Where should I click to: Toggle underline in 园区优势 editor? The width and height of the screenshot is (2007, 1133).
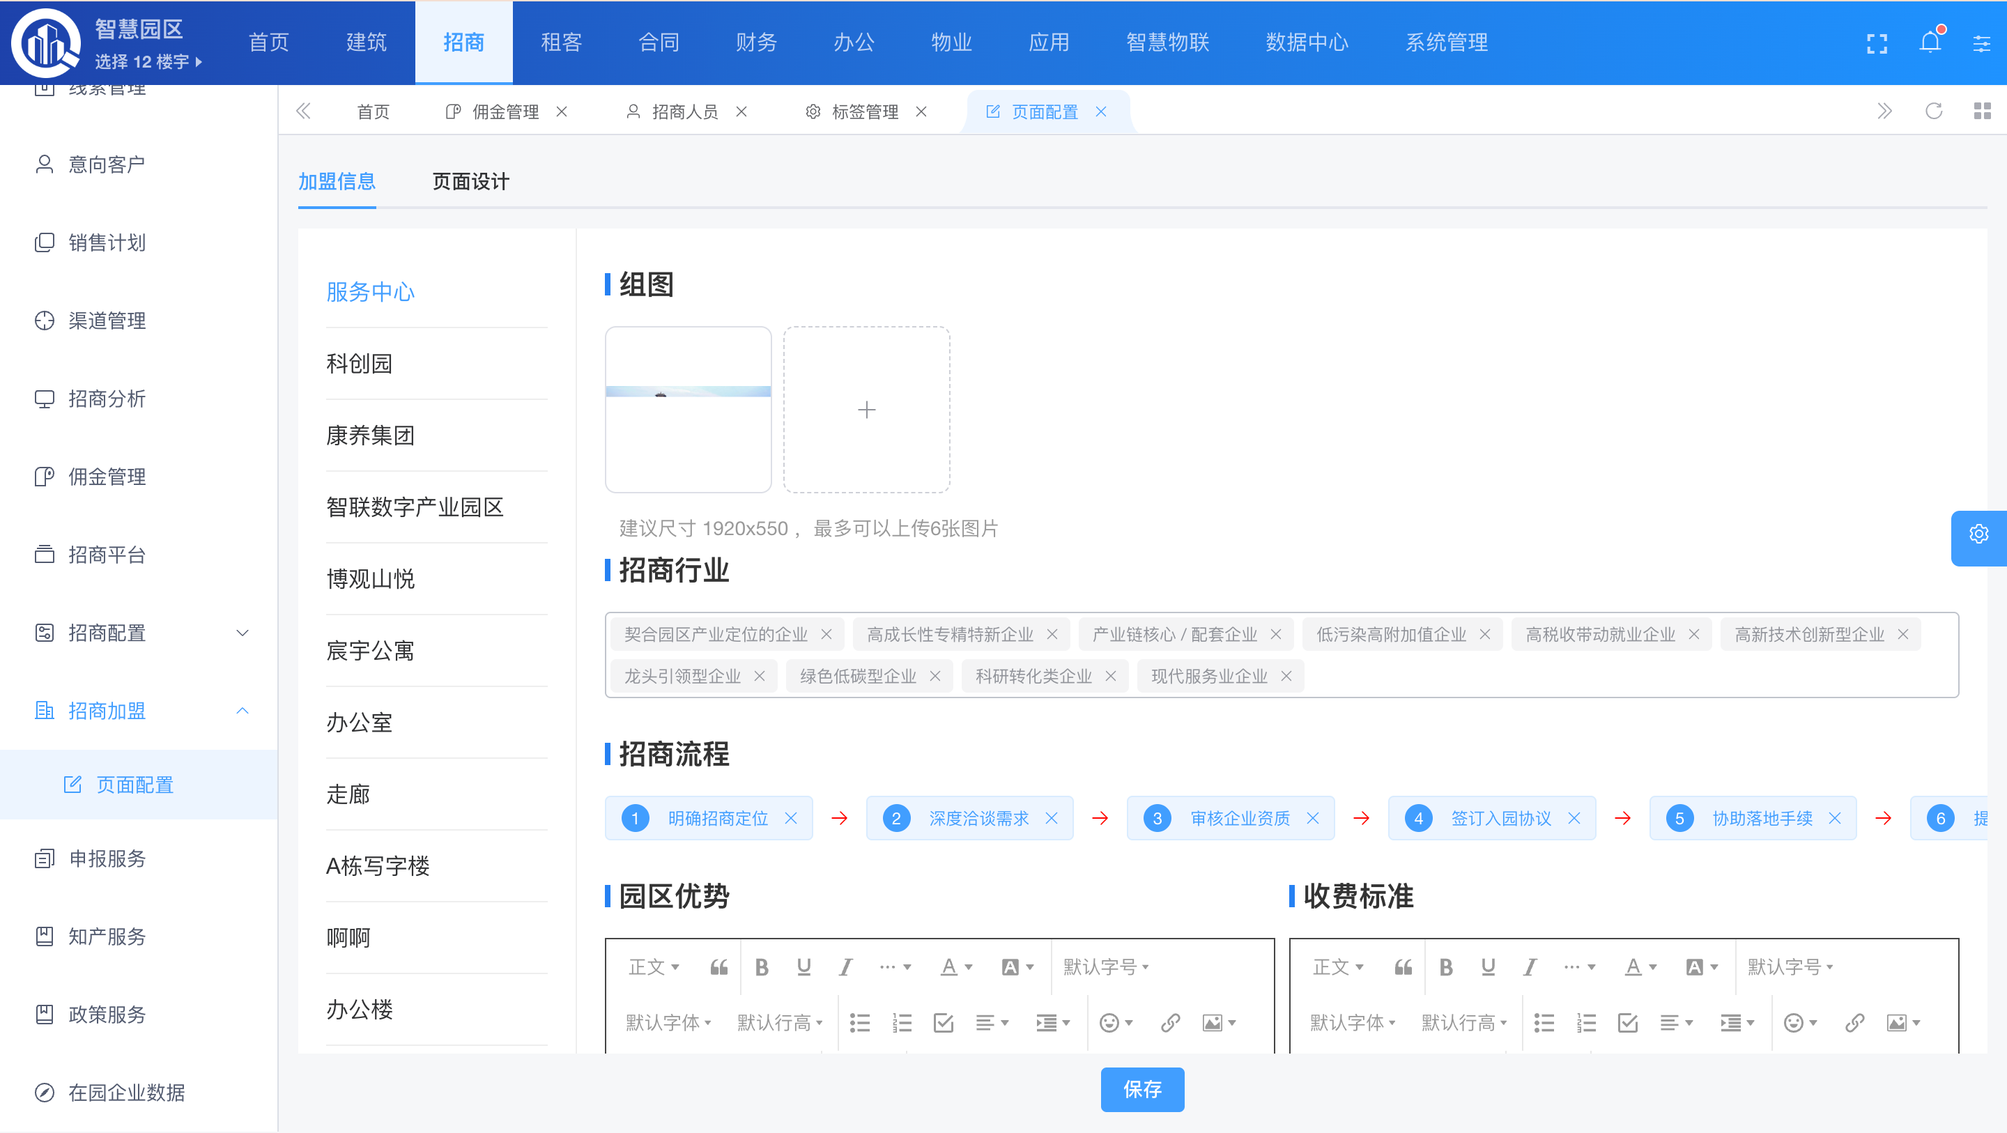pos(803,967)
